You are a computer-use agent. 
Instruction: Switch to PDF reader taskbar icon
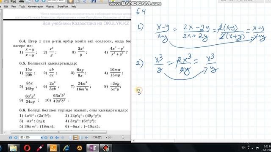(53, 148)
